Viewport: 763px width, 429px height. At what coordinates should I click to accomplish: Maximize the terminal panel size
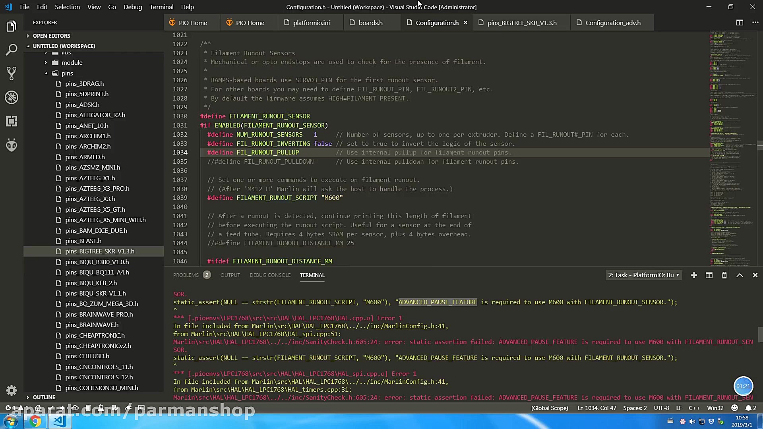click(740, 275)
